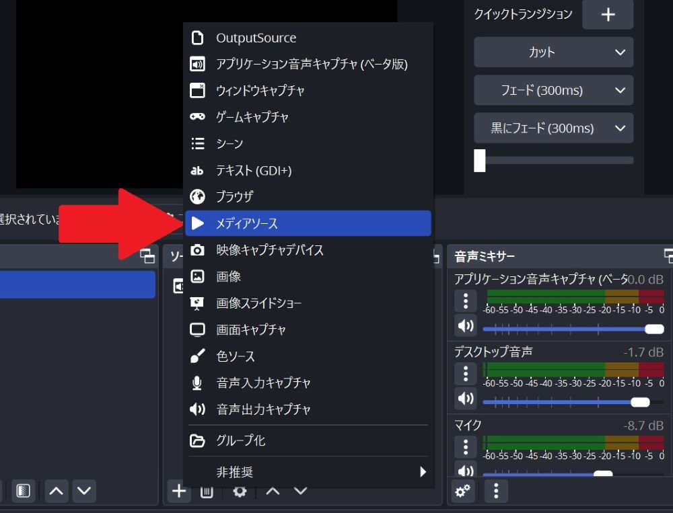Click the クイックトランジション label
This screenshot has width=673, height=513.
click(523, 14)
